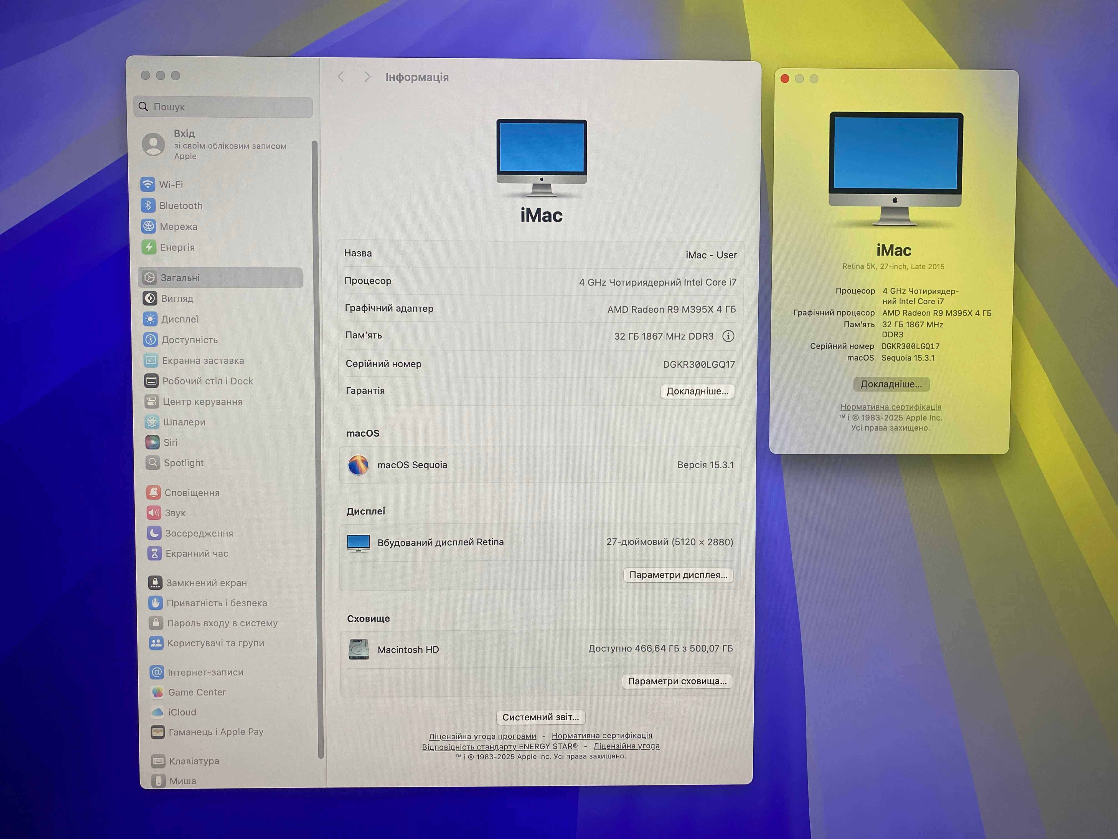This screenshot has width=1118, height=839.
Task: Open Ліцензійна угода програми link
Action: pos(483,736)
